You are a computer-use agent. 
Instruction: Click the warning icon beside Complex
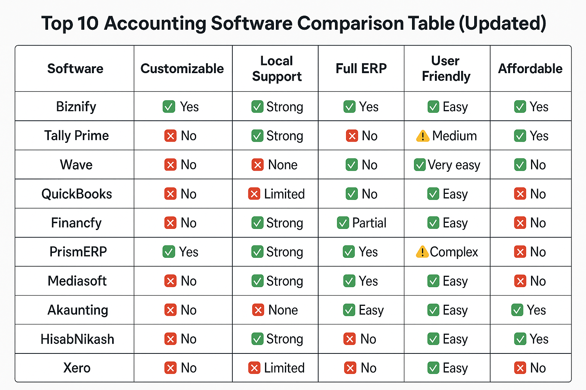tap(422, 252)
